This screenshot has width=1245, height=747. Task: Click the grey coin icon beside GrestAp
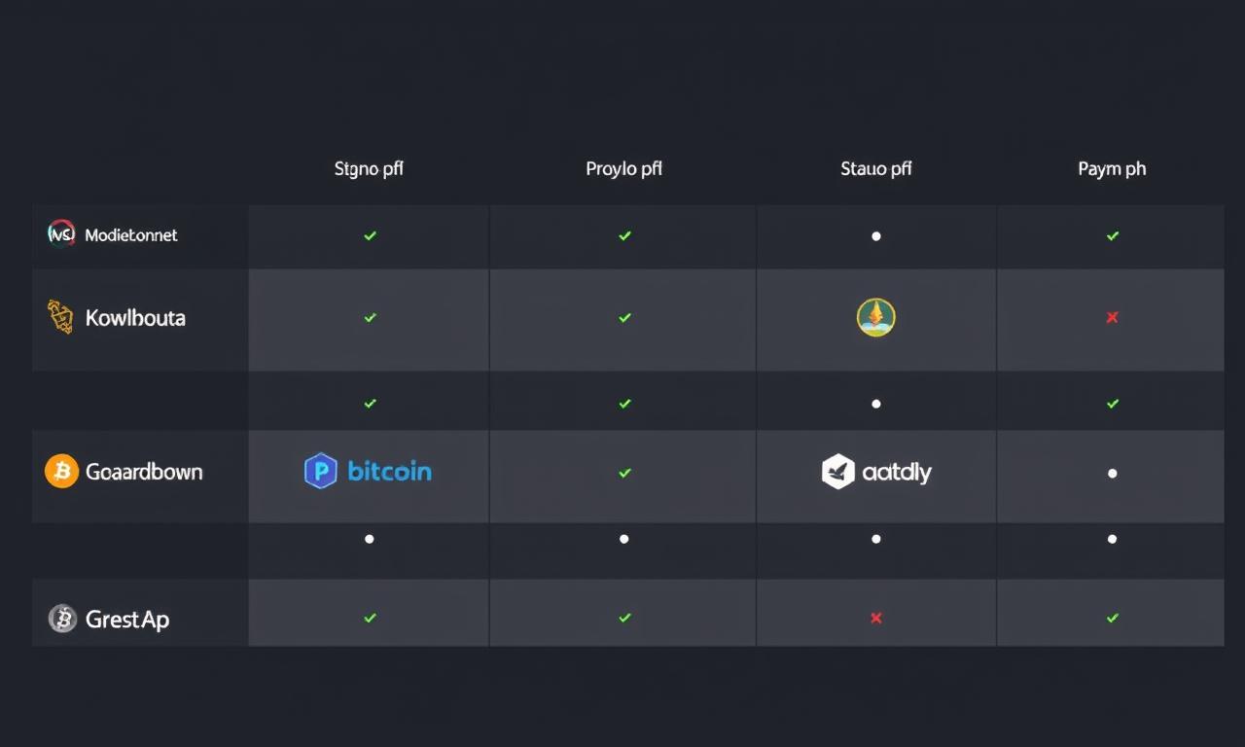pos(62,619)
